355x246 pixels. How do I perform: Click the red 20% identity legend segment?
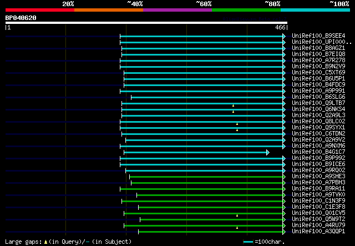(x=40, y=10)
